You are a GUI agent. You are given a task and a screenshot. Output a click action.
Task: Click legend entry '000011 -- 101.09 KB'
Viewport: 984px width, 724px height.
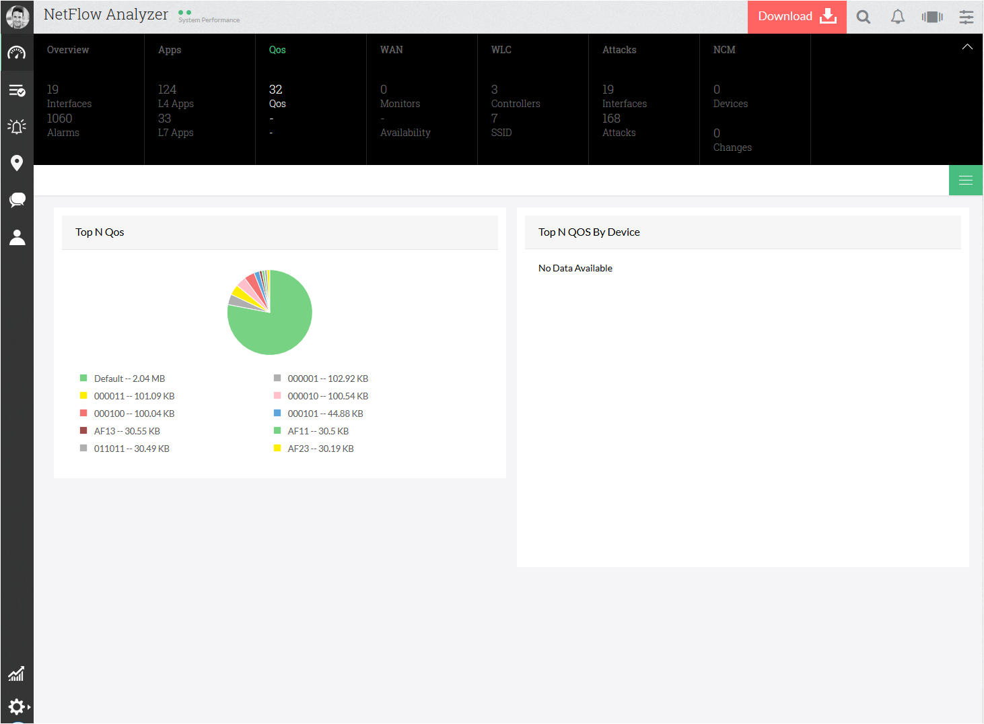134,396
